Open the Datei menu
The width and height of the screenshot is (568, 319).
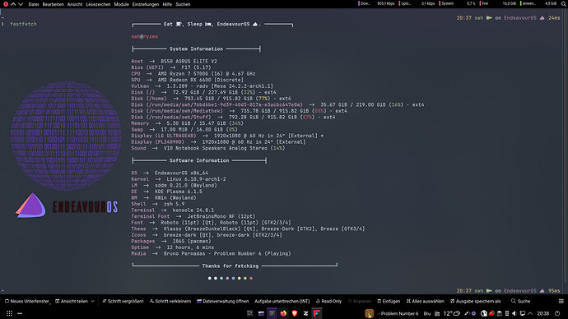point(33,4)
